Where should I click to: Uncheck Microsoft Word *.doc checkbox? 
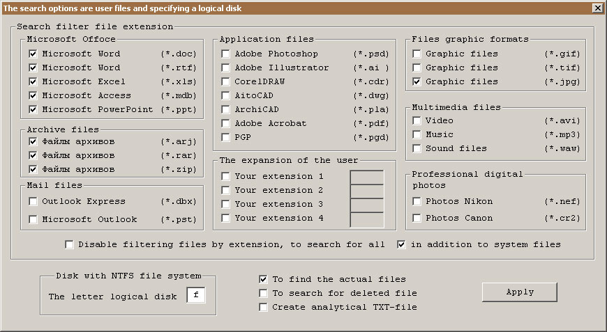tap(33, 54)
